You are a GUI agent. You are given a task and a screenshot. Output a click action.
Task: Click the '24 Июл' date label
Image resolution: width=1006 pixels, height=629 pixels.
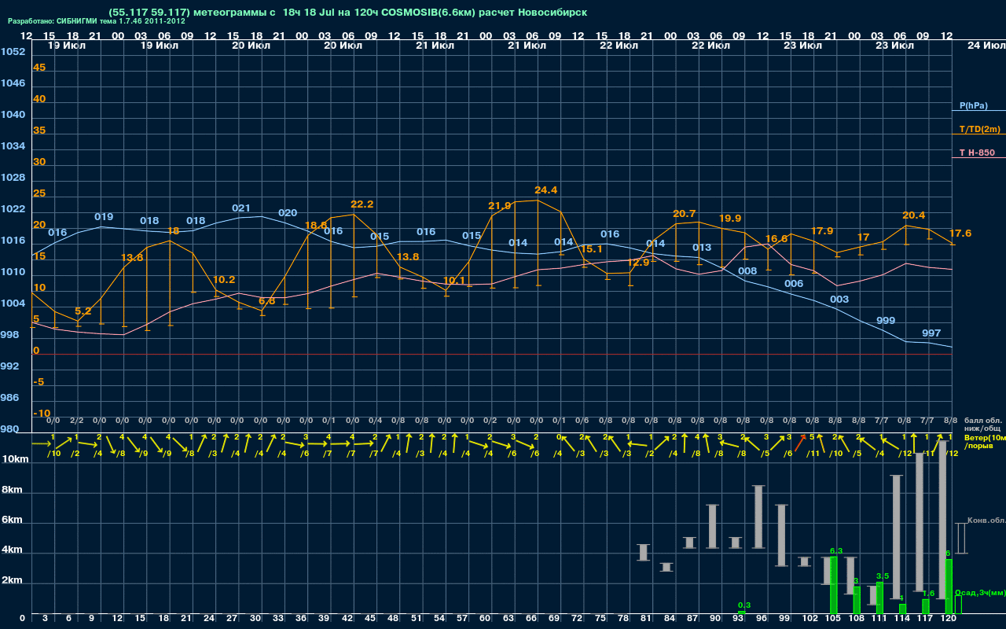[986, 46]
